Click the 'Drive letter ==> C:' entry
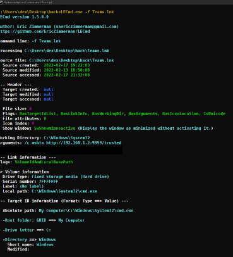The height and width of the screenshot is (257, 233). coord(27,230)
